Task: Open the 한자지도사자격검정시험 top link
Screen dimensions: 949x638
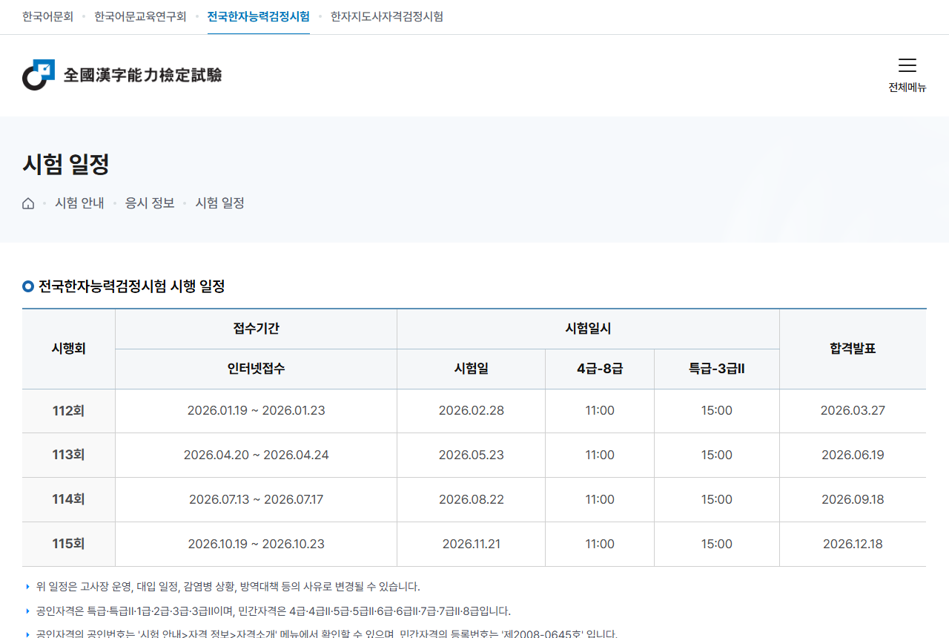Action: coord(387,16)
